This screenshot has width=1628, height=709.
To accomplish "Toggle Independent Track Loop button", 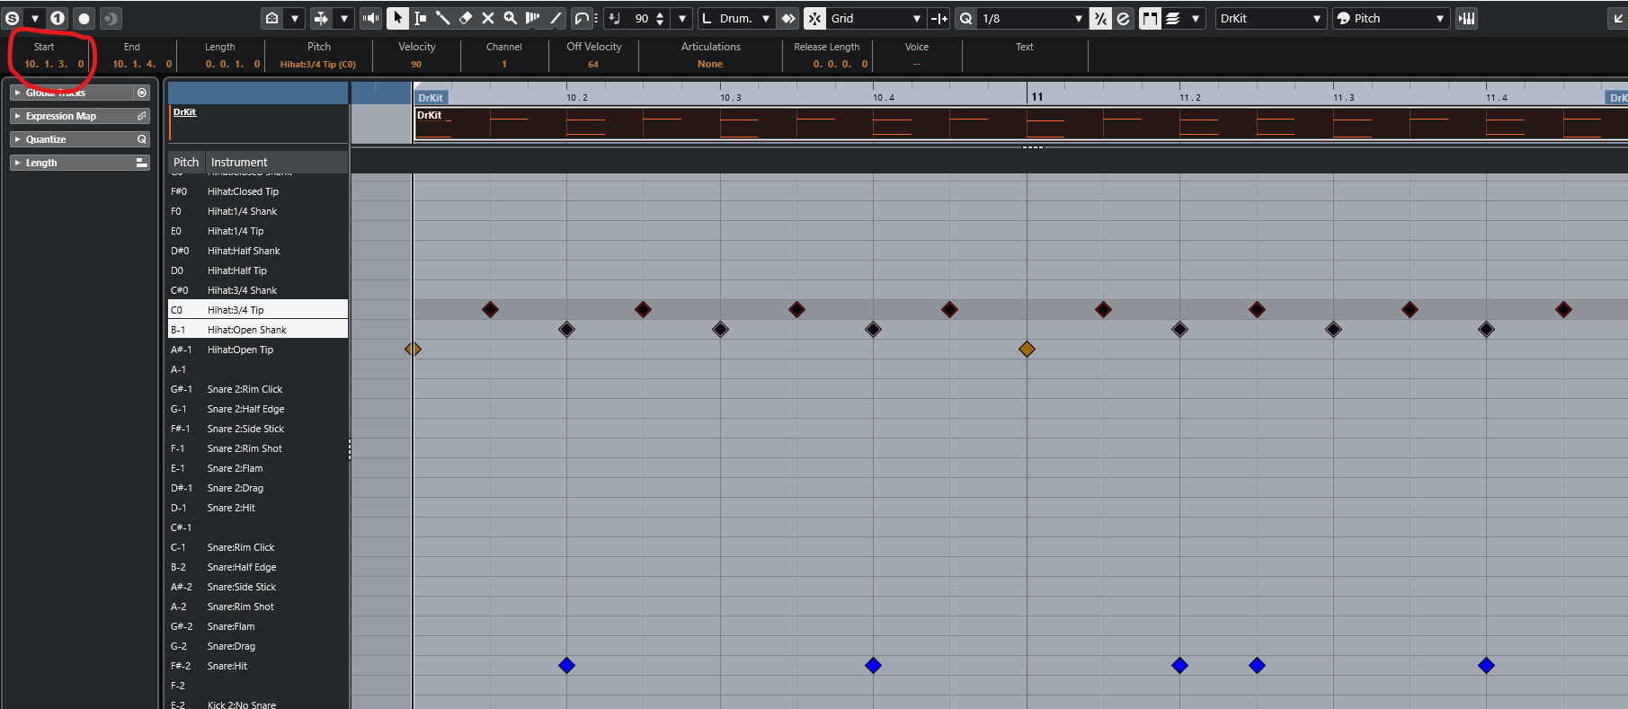I will coord(583,18).
